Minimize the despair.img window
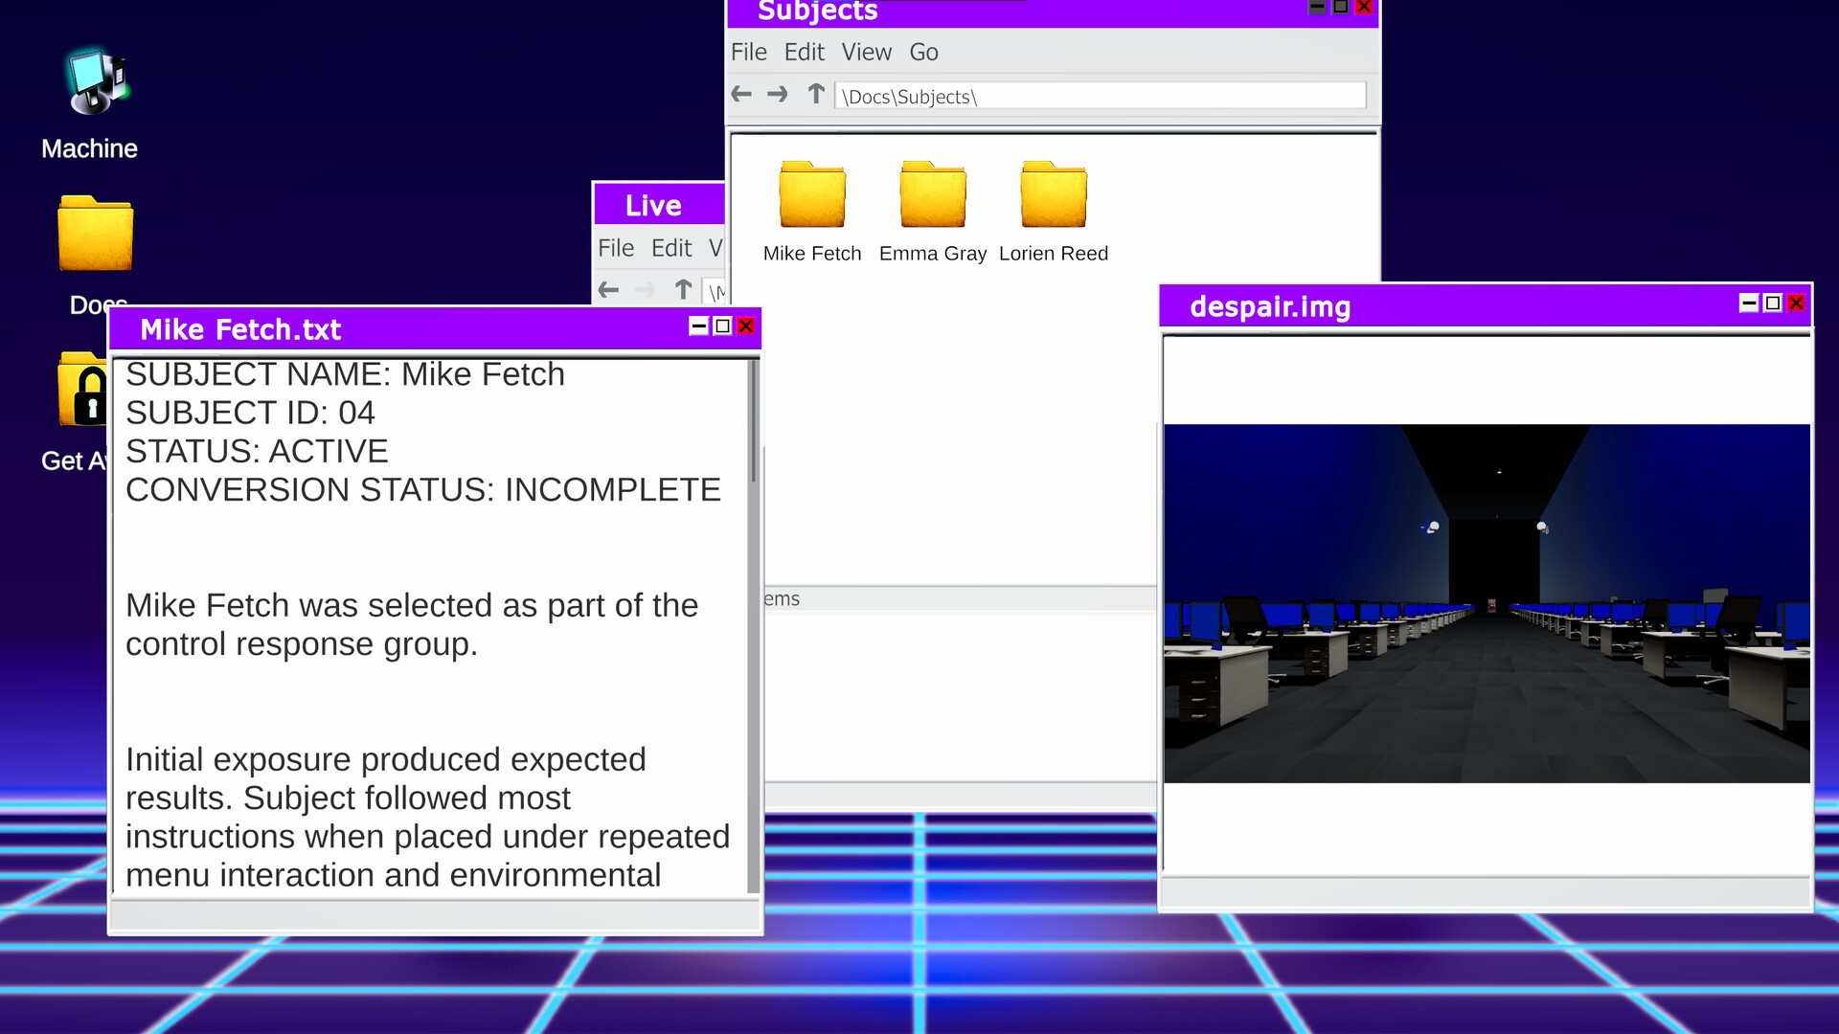Screen dimensions: 1839x1034 pos(1749,303)
